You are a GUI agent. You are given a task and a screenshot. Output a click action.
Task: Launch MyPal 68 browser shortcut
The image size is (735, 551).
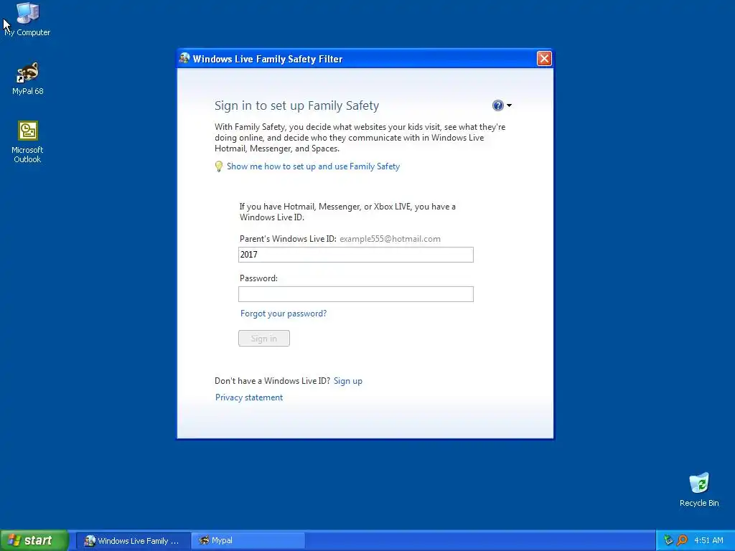point(27,78)
